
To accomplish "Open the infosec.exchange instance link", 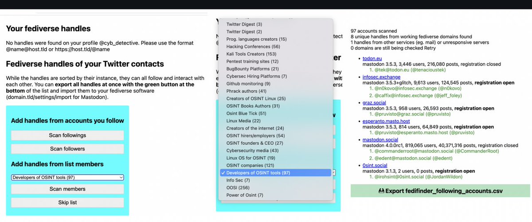I will [382, 77].
